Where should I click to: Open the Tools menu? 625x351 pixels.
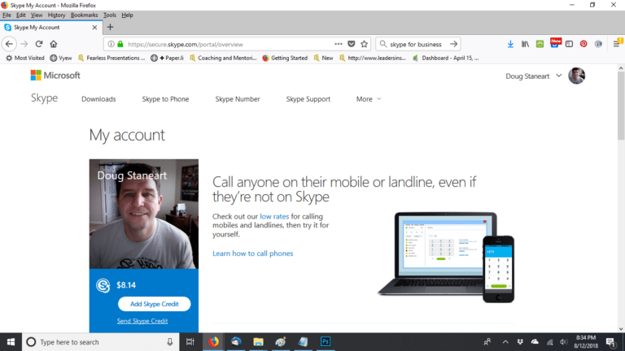pos(110,15)
